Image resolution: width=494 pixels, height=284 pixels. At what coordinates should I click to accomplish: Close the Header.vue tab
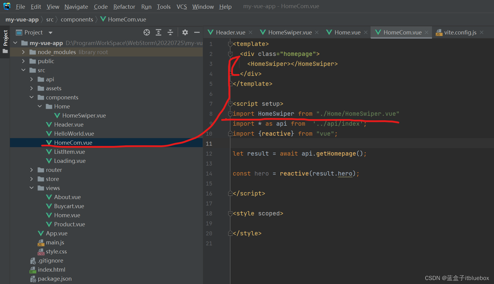click(250, 32)
